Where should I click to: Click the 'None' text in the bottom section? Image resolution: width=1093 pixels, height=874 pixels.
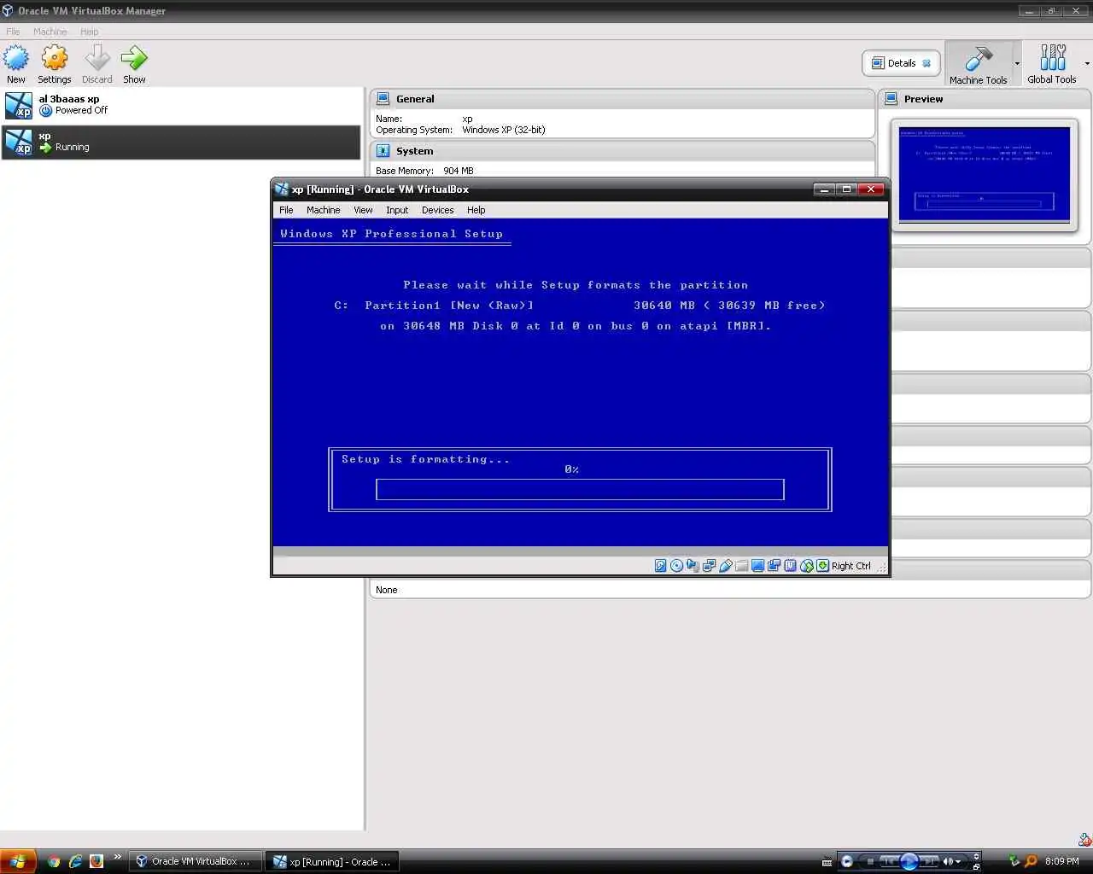(387, 590)
